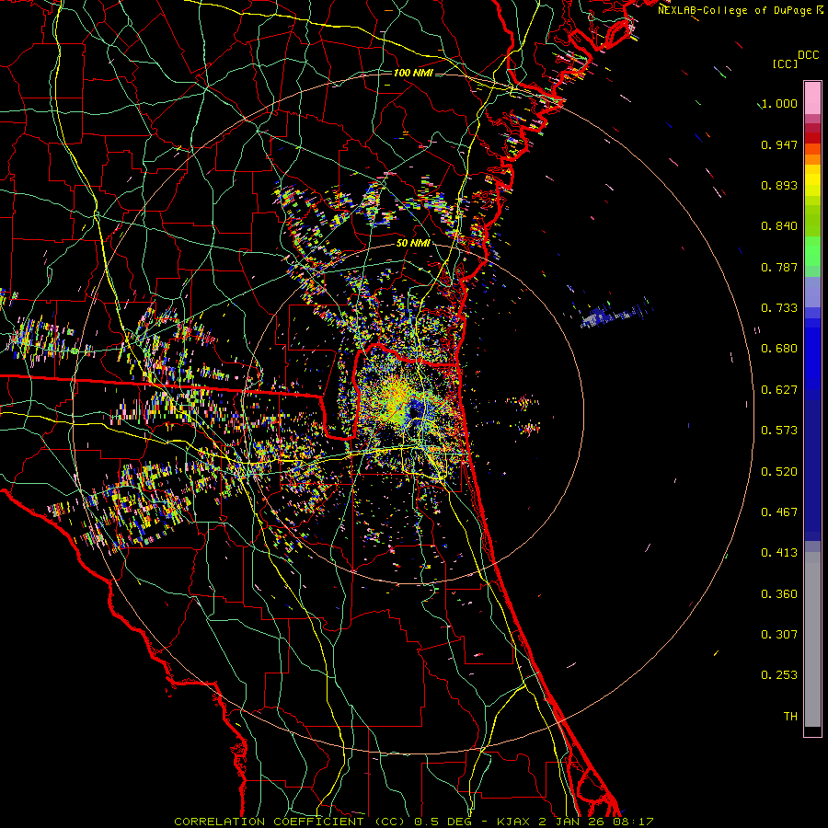Click the 0.787 scale value

pos(779,267)
